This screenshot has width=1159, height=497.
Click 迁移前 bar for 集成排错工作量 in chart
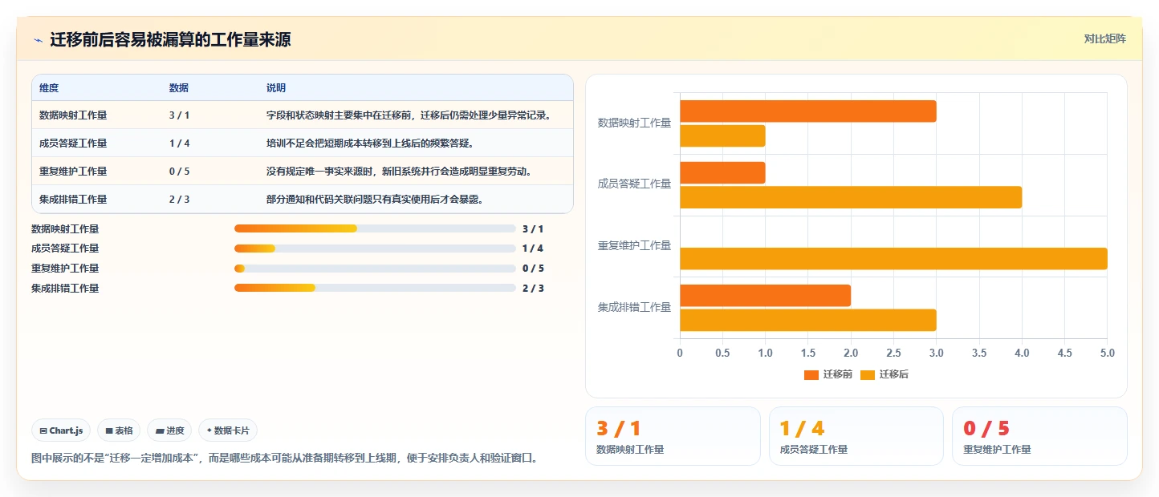click(765, 296)
